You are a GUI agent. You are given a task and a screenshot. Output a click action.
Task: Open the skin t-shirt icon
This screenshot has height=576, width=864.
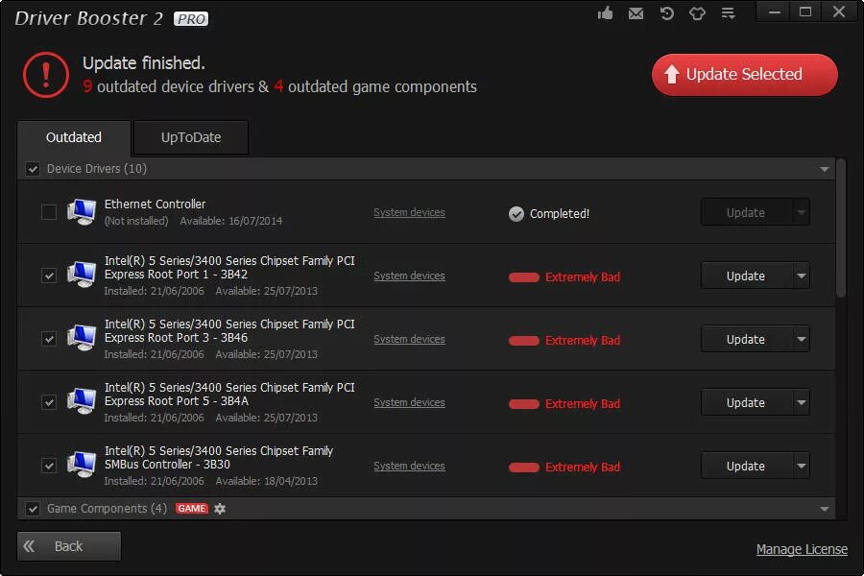click(x=697, y=13)
